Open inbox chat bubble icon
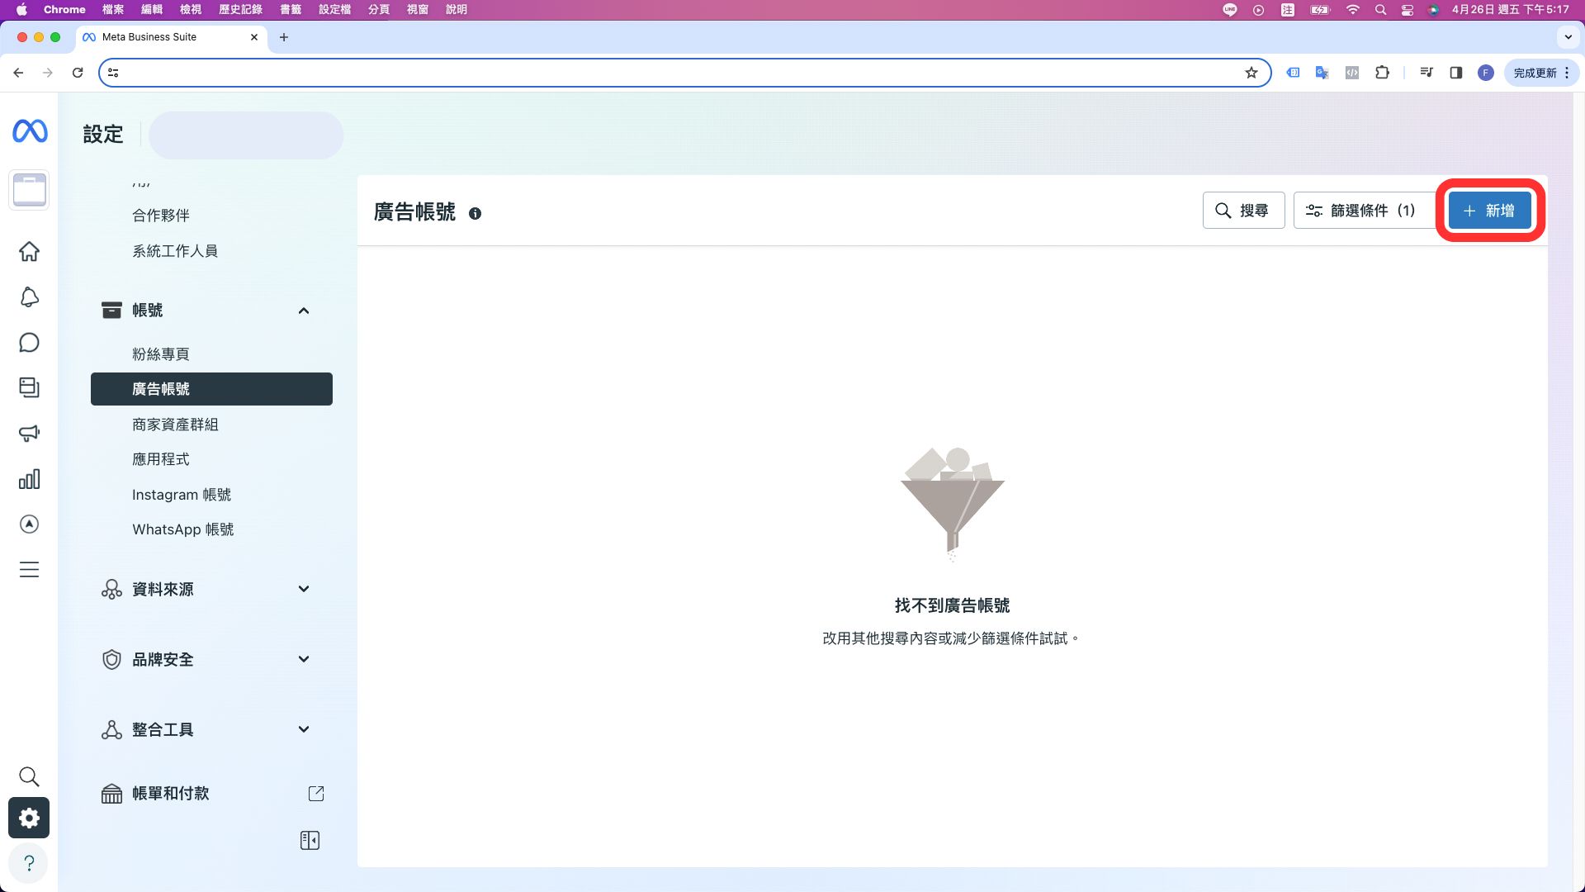 (x=29, y=343)
